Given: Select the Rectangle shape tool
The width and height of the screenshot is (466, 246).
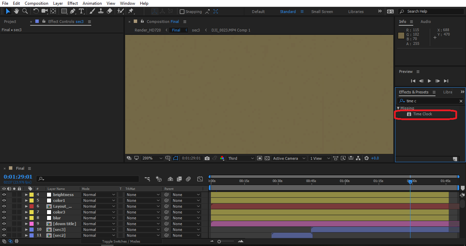Looking at the screenshot, I should click(x=64, y=11).
